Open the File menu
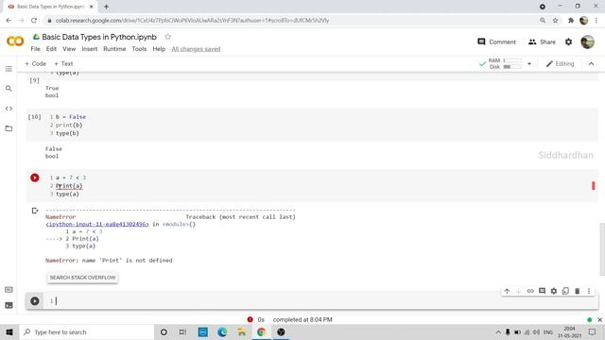The image size is (605, 340). pyautogui.click(x=36, y=49)
